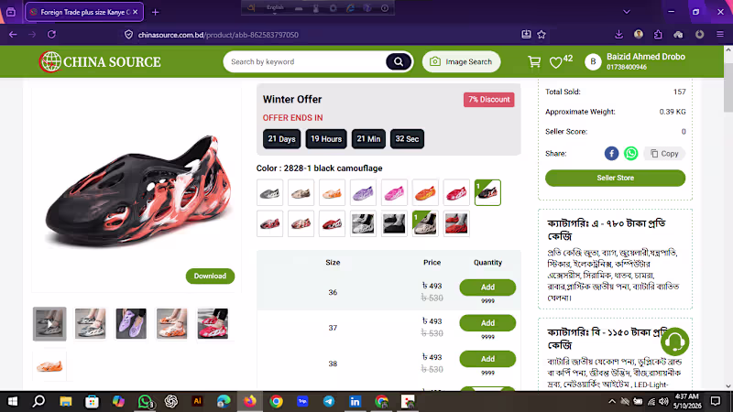The width and height of the screenshot is (733, 412).
Task: Focus the Search by keyword field
Action: [306, 61]
